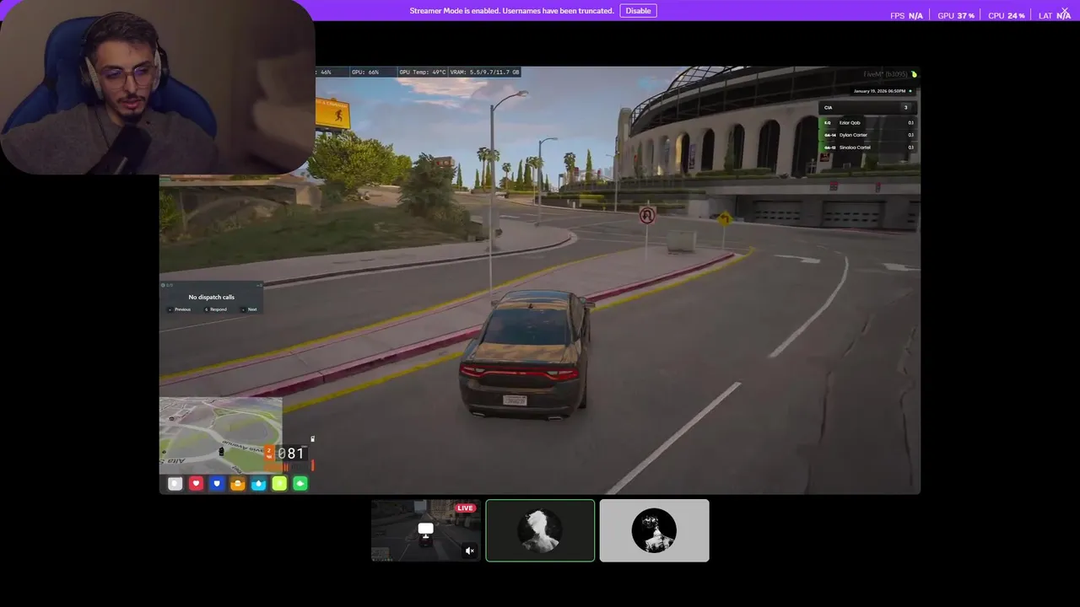The image size is (1080, 607).
Task: Disable Streamer Mode via the banner button
Action: pyautogui.click(x=638, y=11)
